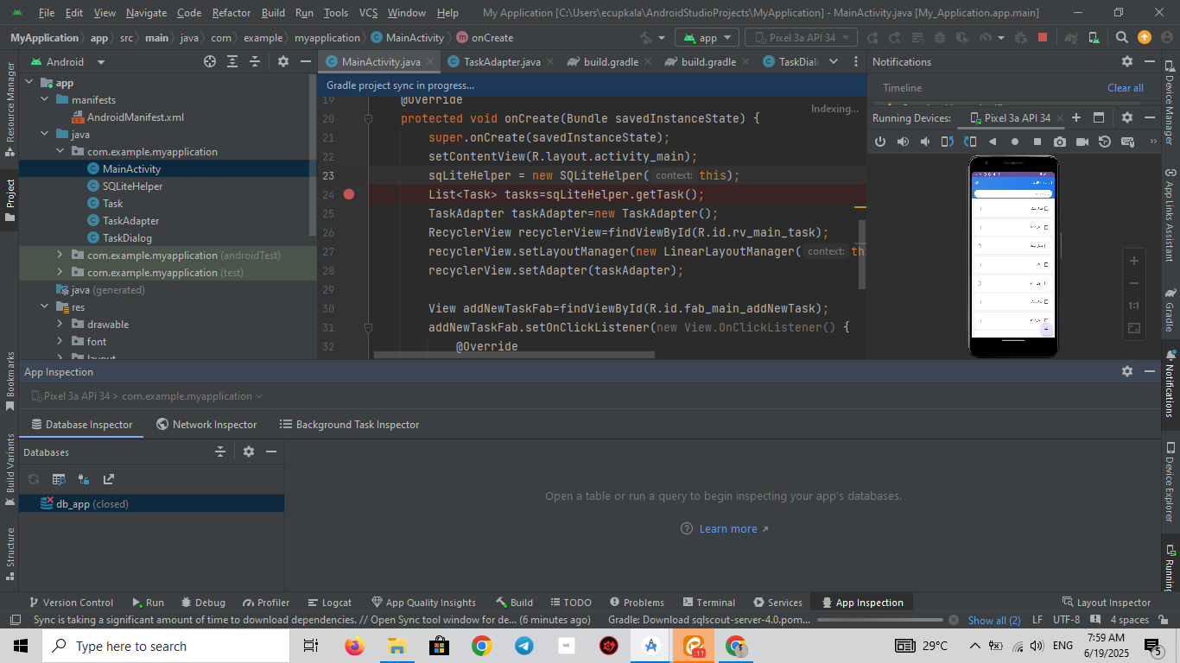Select Opened File target icon in Project panel
The image size is (1180, 663).
pyautogui.click(x=210, y=61)
